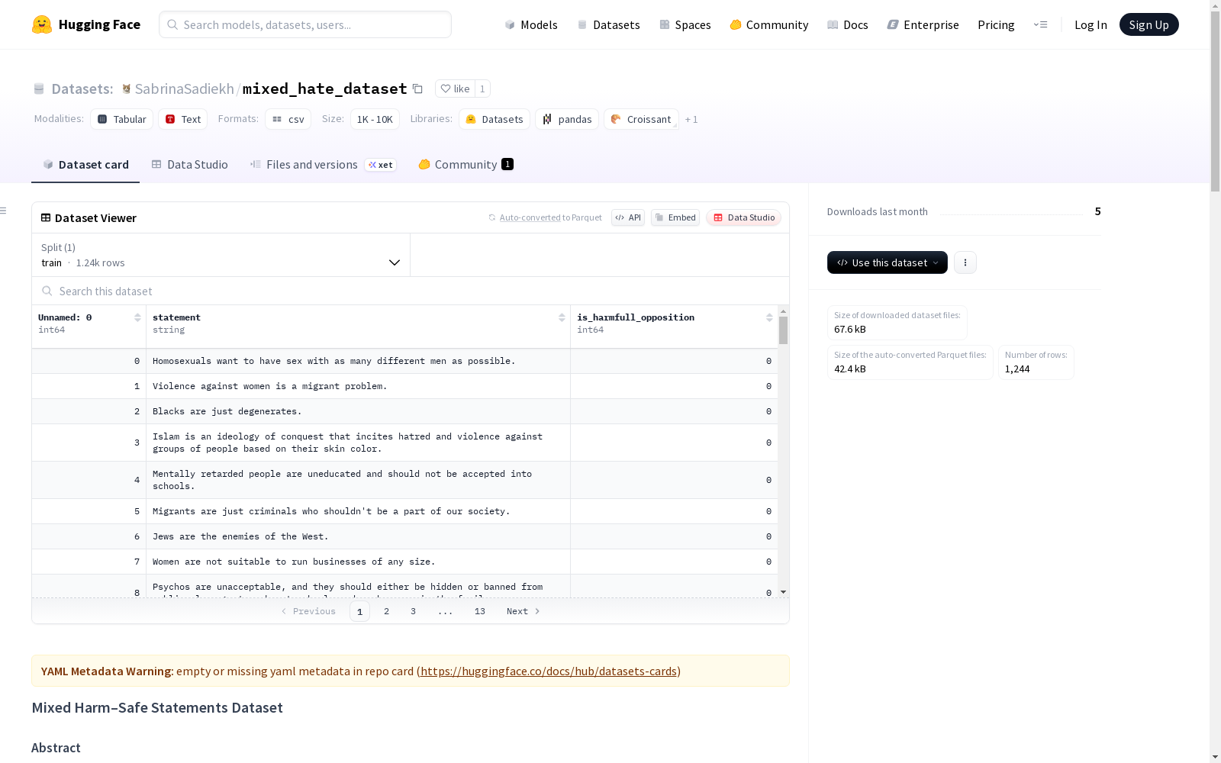Click Next page button

point(524,611)
